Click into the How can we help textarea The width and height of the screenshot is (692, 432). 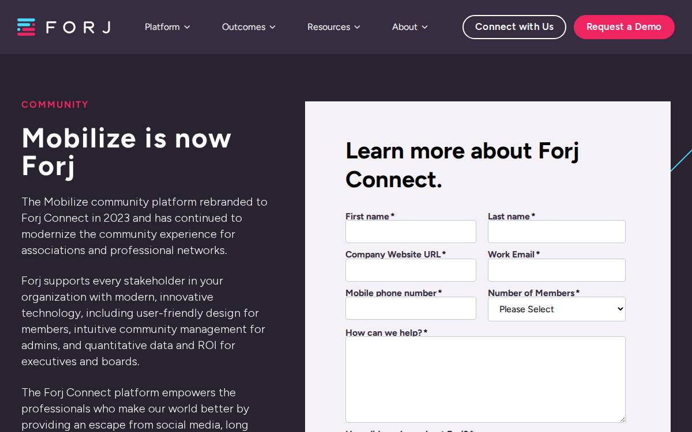click(486, 380)
